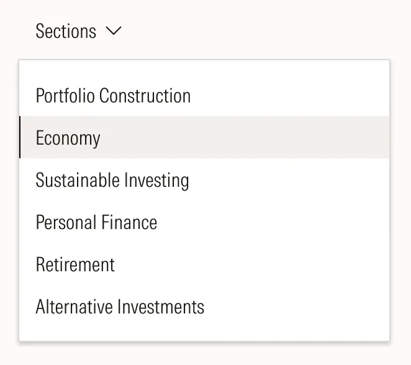Click the word Portfolio in first entry
411x365 pixels.
pyautogui.click(x=65, y=96)
